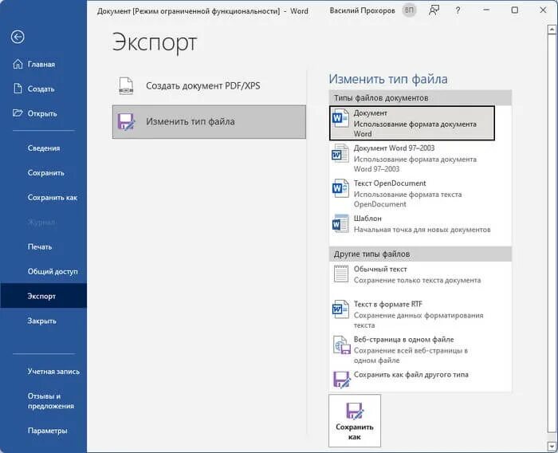Click the Шаблон template icon
This screenshot has height=453, width=558.
point(340,223)
